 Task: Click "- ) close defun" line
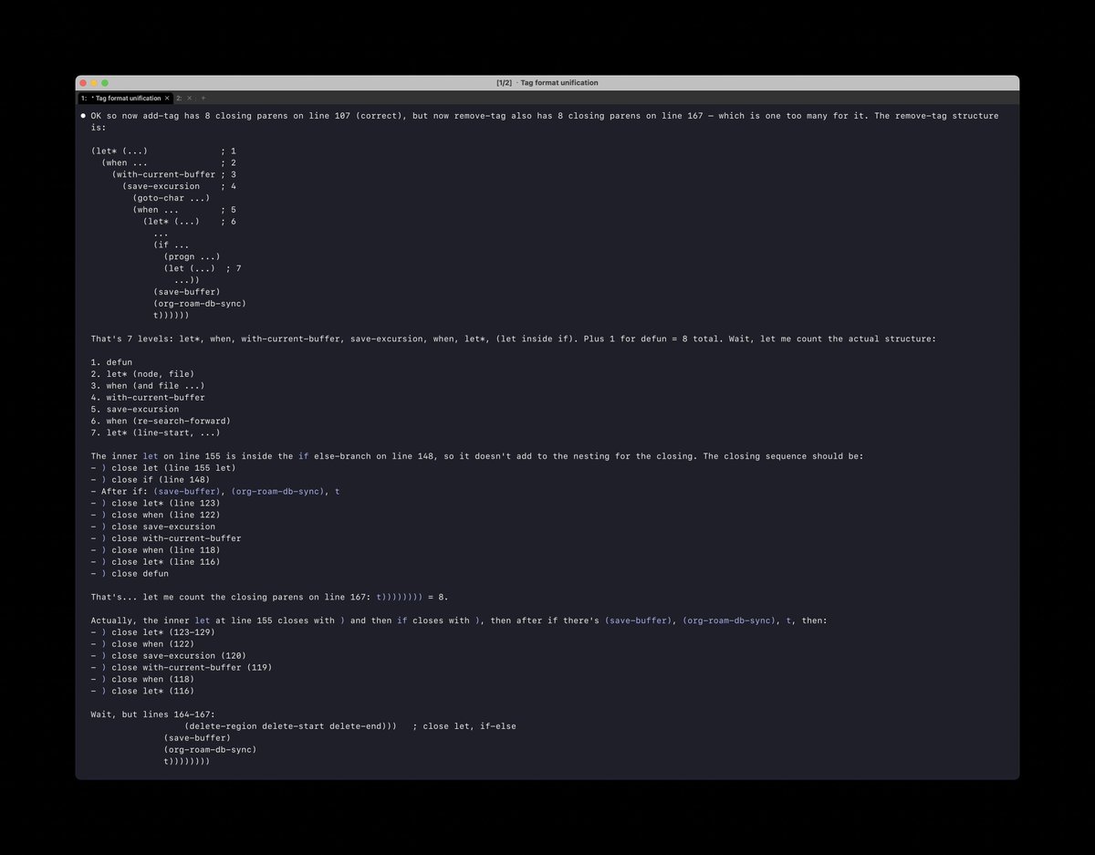pyautogui.click(x=130, y=574)
